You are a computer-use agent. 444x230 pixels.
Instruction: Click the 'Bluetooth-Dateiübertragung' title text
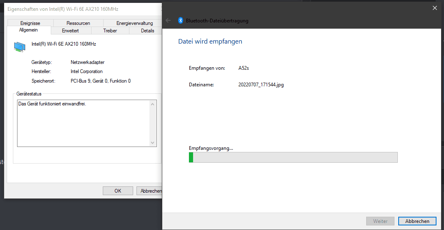[217, 21]
